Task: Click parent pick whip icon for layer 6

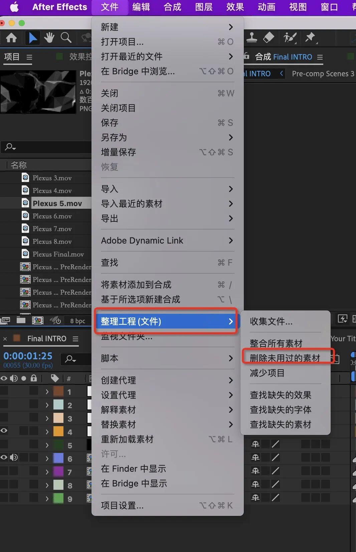Action: (x=255, y=457)
